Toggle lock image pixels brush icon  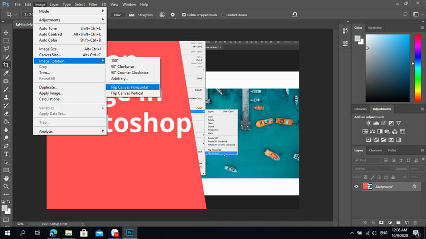[x=372, y=177]
